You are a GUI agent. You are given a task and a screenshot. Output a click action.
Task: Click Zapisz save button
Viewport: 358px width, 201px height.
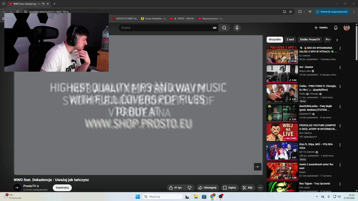pos(229,188)
